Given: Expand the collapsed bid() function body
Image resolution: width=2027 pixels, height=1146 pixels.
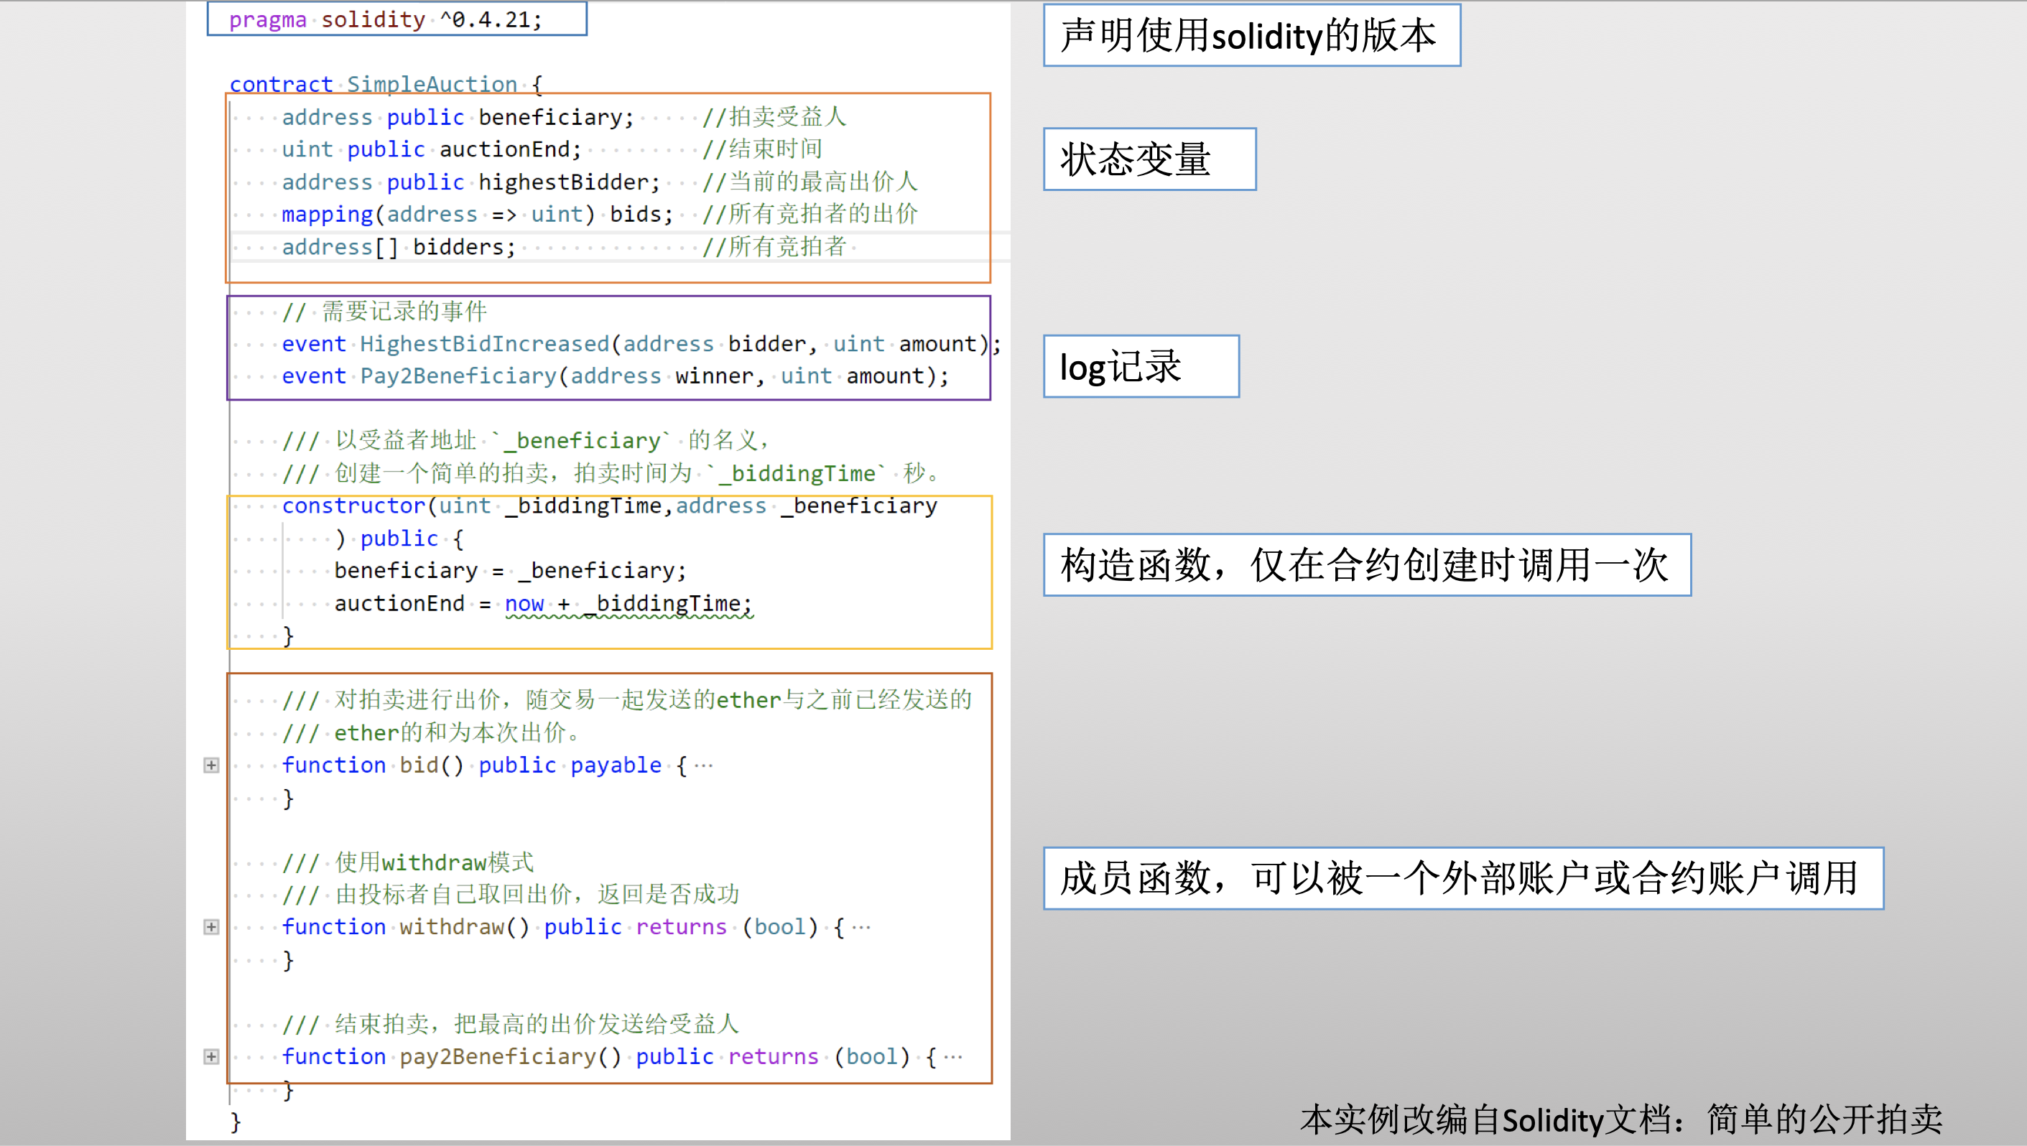Looking at the screenshot, I should pyautogui.click(x=211, y=764).
